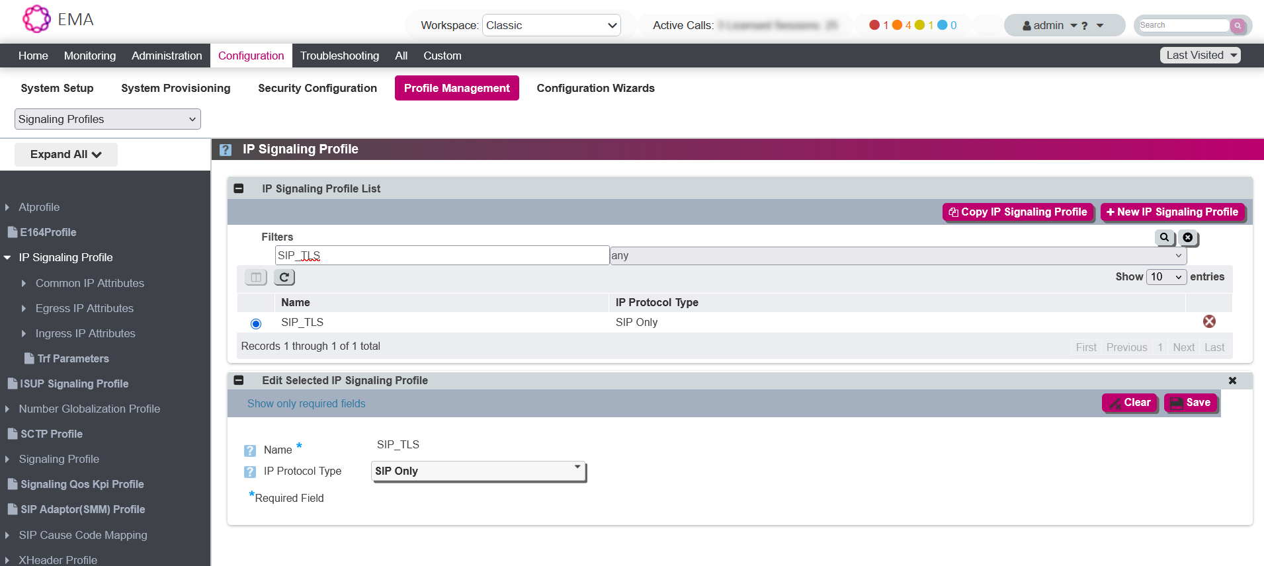Viewport: 1264px width, 566px height.
Task: Click help icon next to Name field
Action: (x=250, y=451)
